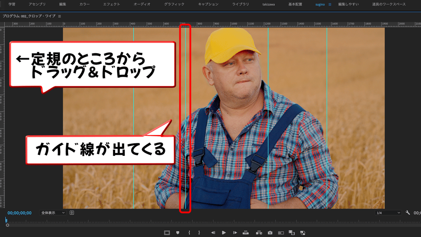
Task: Step back one frame
Action: pyautogui.click(x=213, y=233)
